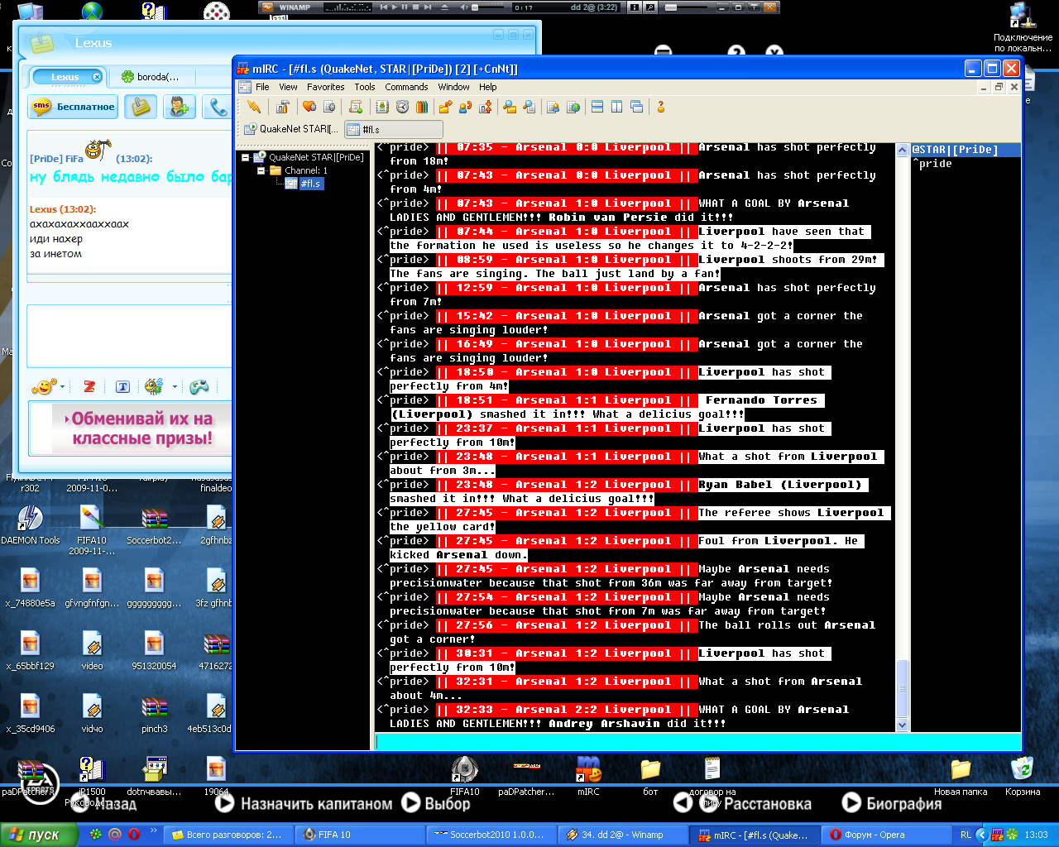Click the DCC Chat icon in mIRC
1059x847 pixels.
465,107
